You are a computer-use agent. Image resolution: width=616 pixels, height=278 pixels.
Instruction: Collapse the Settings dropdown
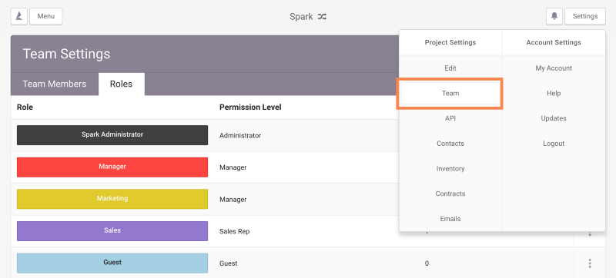coord(585,16)
